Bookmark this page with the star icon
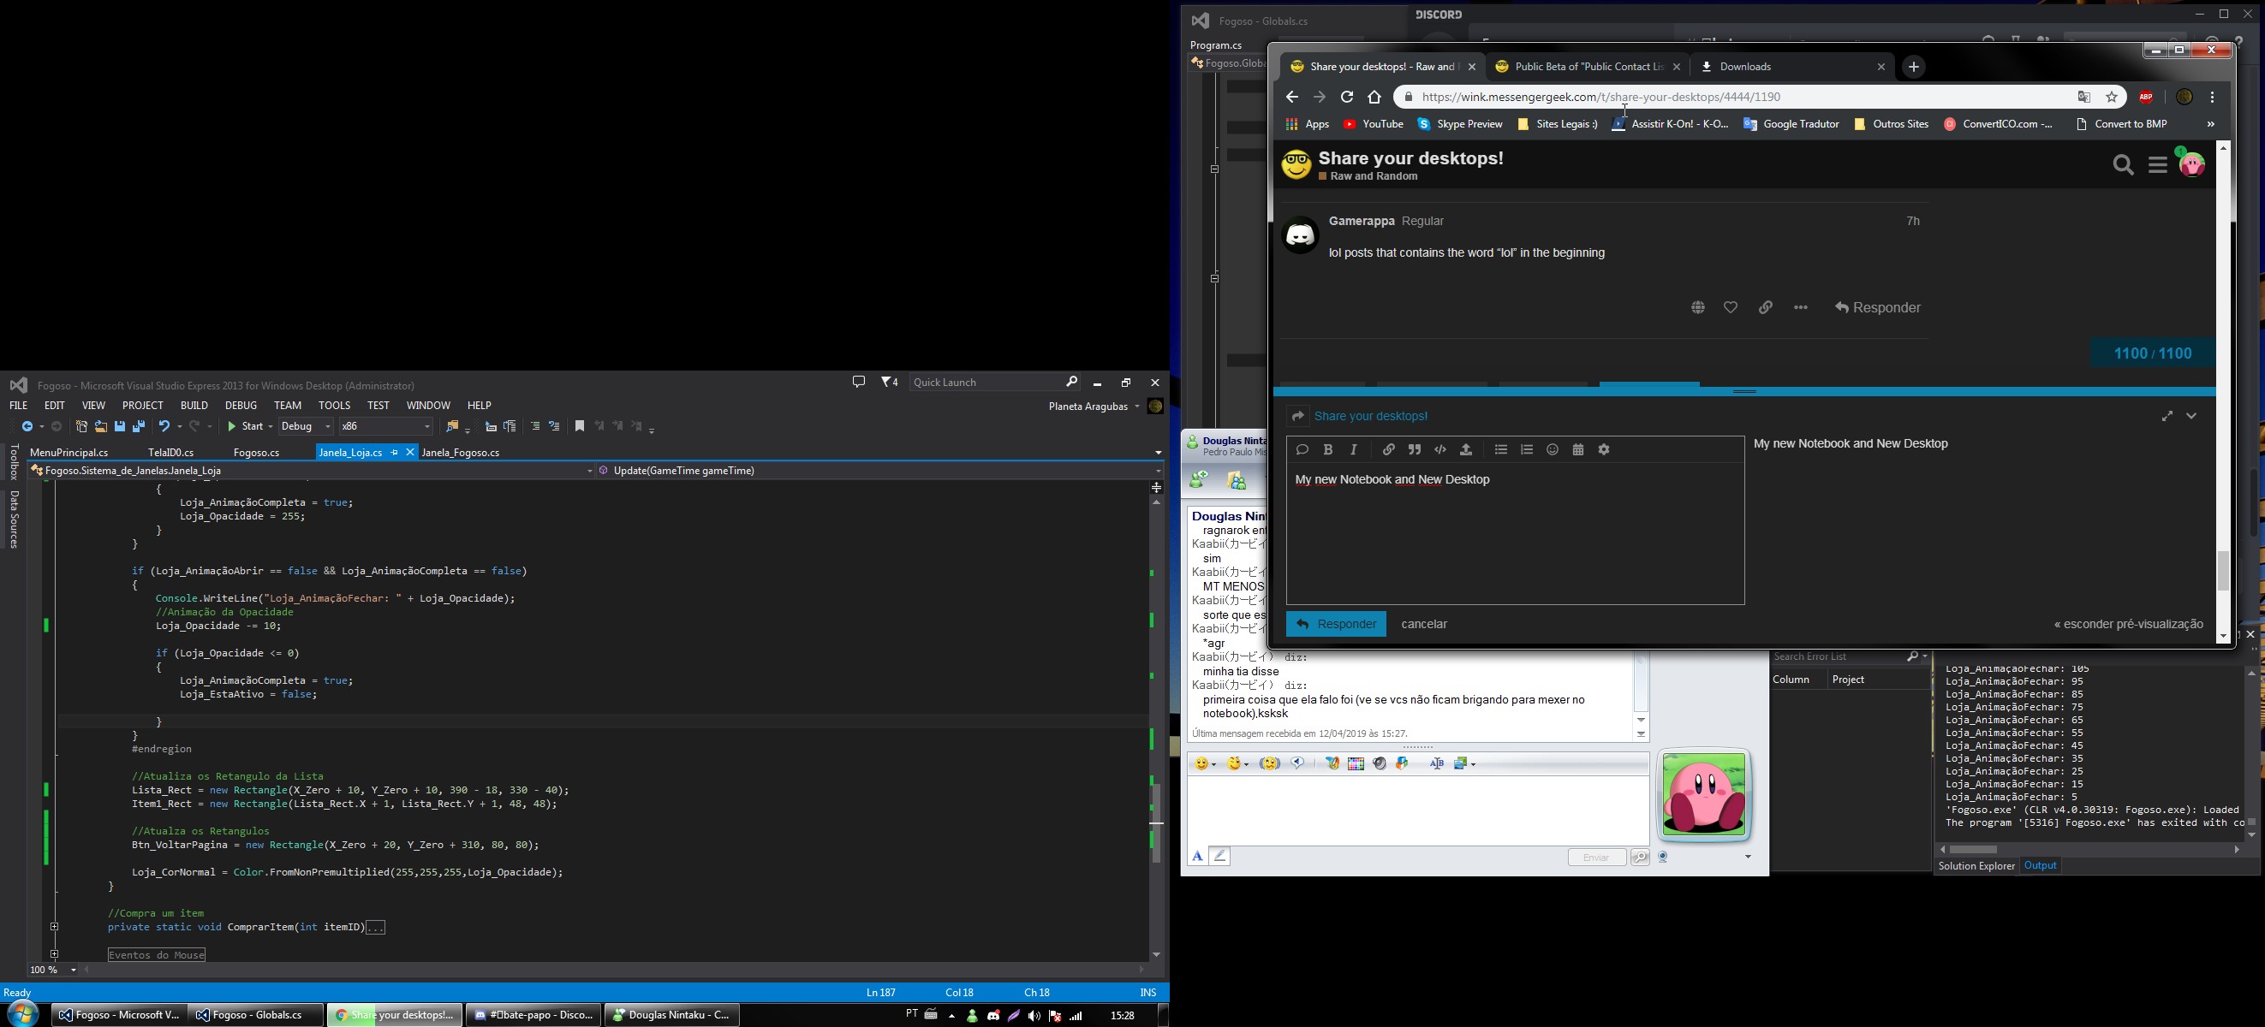 pos(2112,97)
